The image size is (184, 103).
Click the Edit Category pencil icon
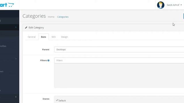26,27
